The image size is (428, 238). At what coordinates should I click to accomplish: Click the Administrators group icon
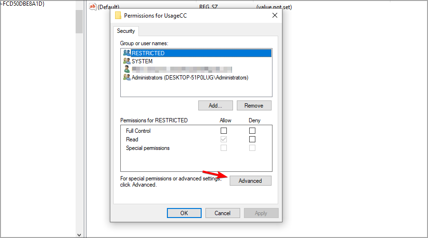tap(126, 77)
